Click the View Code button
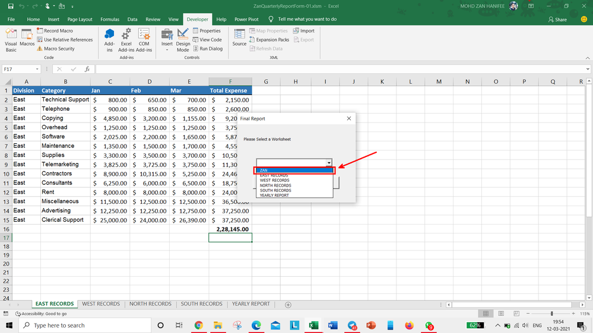Image resolution: width=593 pixels, height=333 pixels. [207, 40]
